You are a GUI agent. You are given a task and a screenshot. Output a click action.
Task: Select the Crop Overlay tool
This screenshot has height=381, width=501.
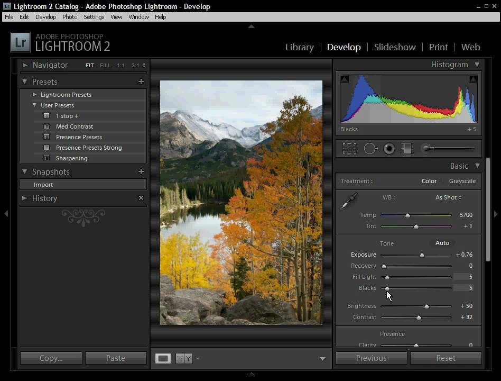349,149
